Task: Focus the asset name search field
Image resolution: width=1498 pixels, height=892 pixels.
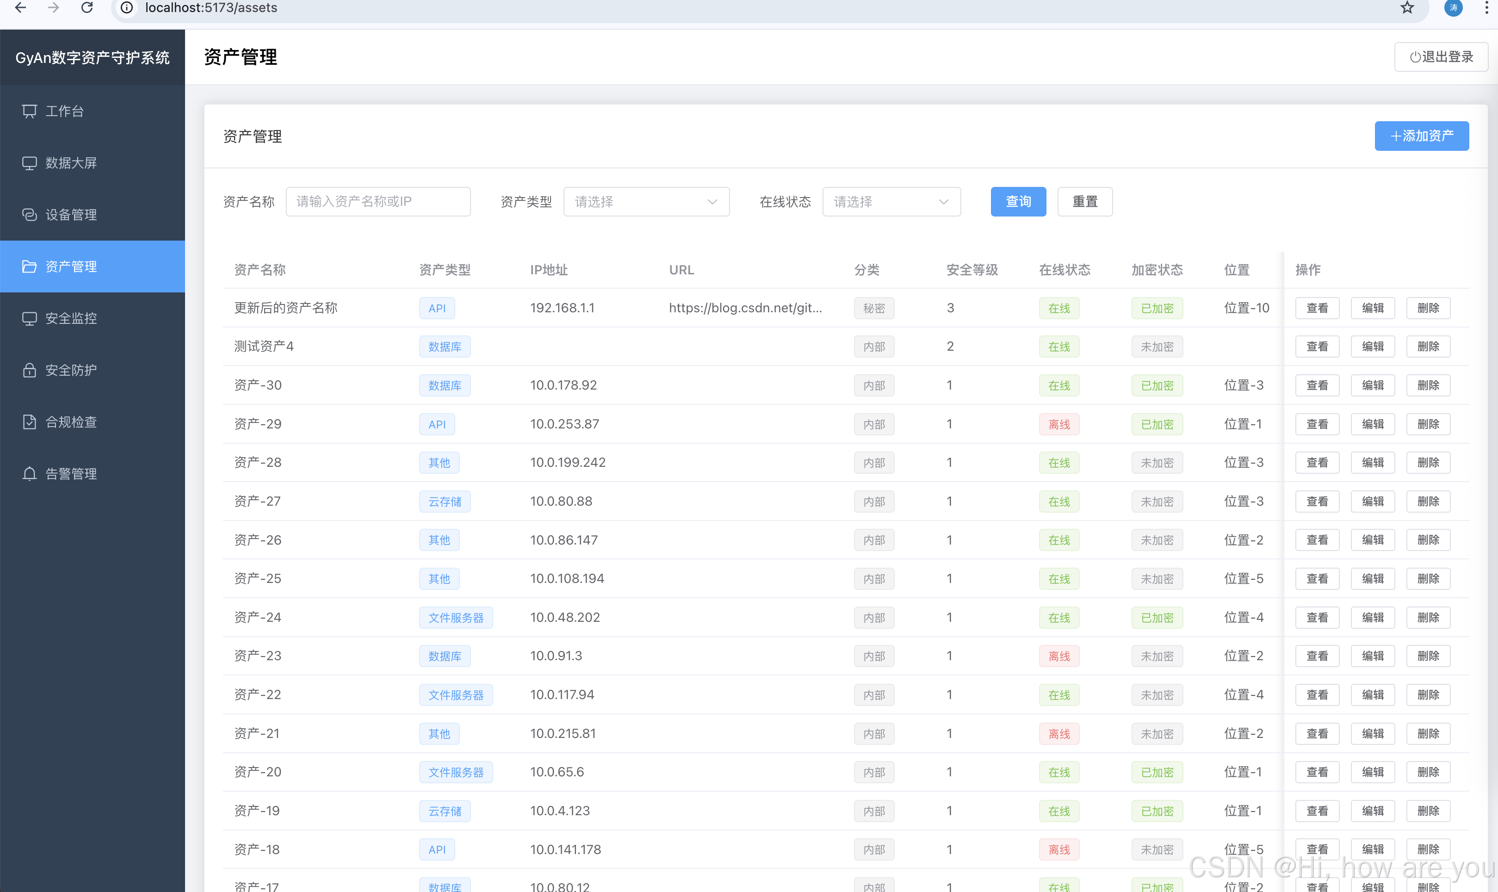Action: point(378,202)
